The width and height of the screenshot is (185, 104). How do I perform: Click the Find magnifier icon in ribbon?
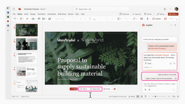[134, 19]
